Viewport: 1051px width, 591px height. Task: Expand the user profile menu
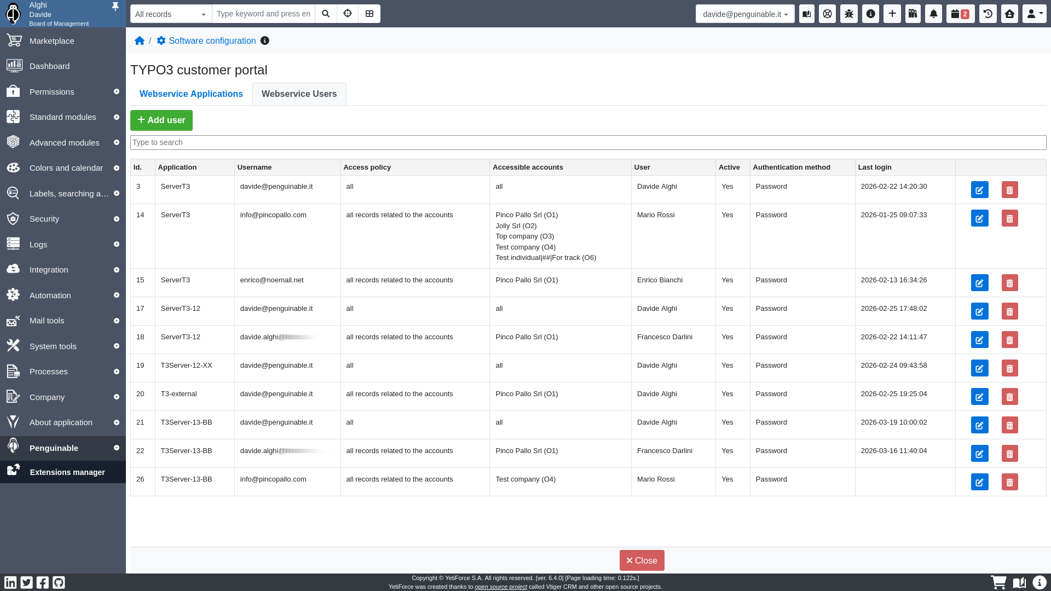click(1034, 14)
